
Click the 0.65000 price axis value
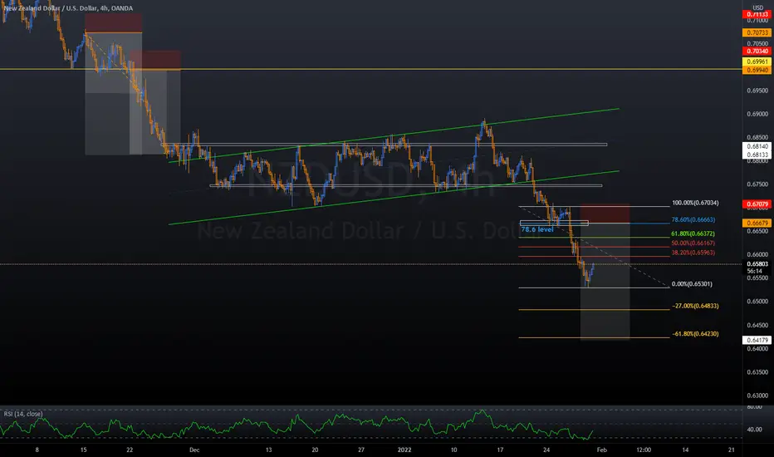tap(757, 302)
